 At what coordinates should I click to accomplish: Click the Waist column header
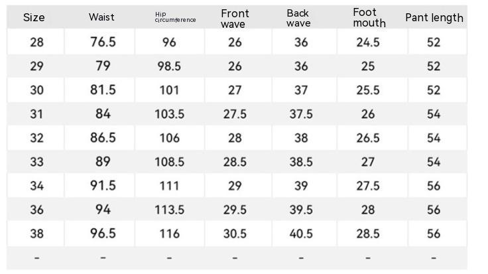pyautogui.click(x=101, y=17)
